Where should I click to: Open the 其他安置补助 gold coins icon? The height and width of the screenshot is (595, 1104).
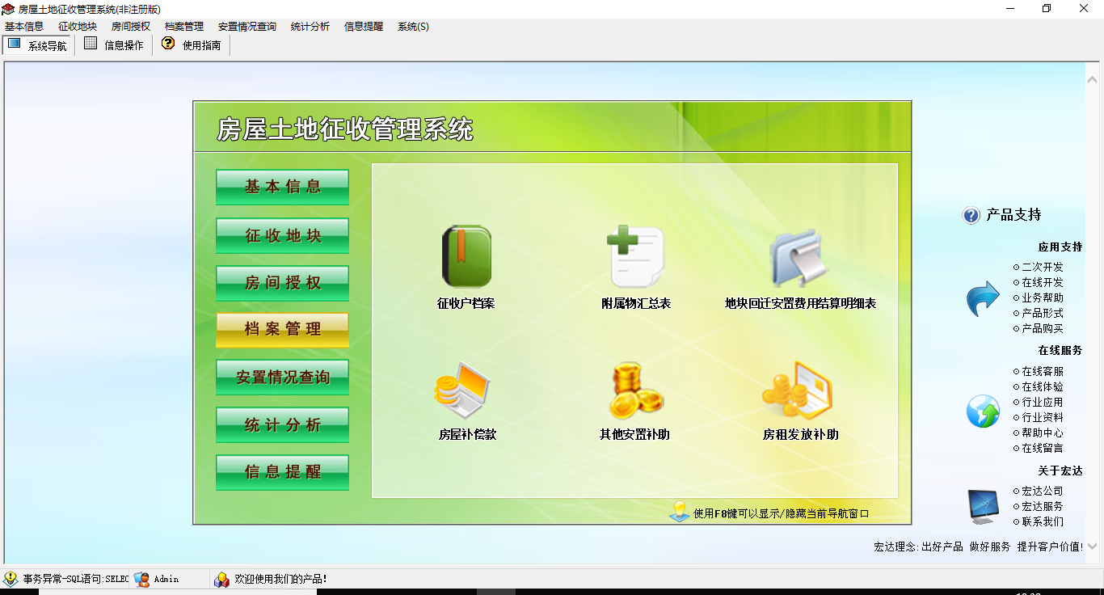tap(635, 390)
